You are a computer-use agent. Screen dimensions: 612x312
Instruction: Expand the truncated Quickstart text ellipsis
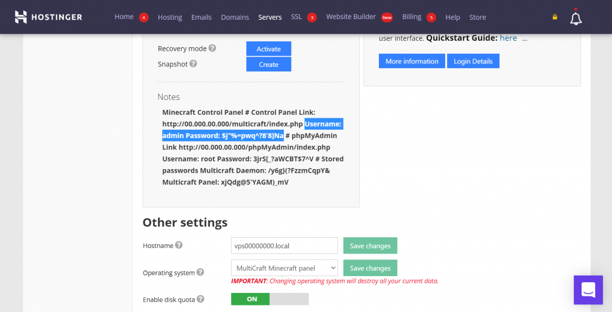525,39
